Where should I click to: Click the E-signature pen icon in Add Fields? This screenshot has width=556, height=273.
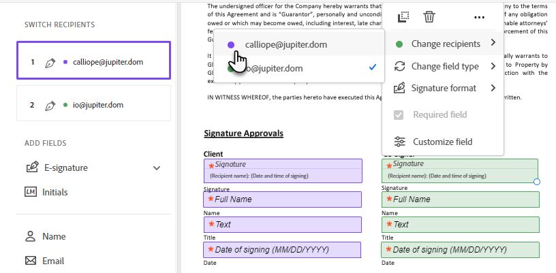tap(32, 167)
